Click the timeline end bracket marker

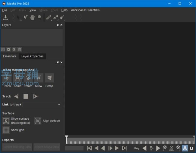click(194, 137)
